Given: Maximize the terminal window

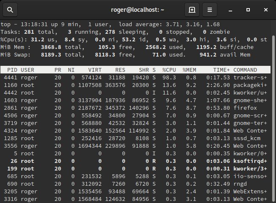Looking at the screenshot, I should [x=248, y=10].
